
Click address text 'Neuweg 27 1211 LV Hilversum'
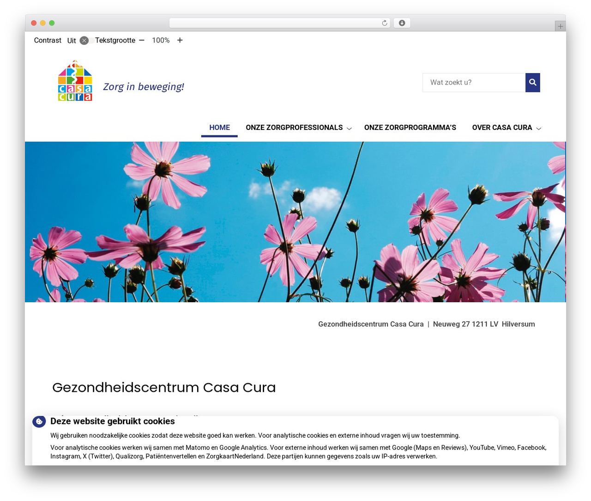pos(484,324)
